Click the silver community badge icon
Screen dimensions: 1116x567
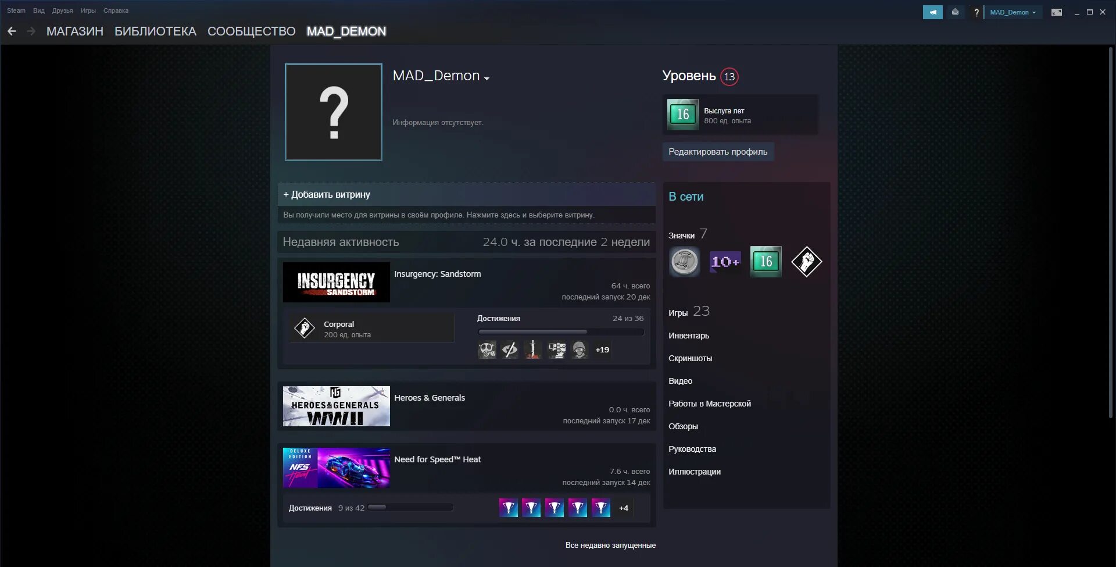pyautogui.click(x=684, y=262)
